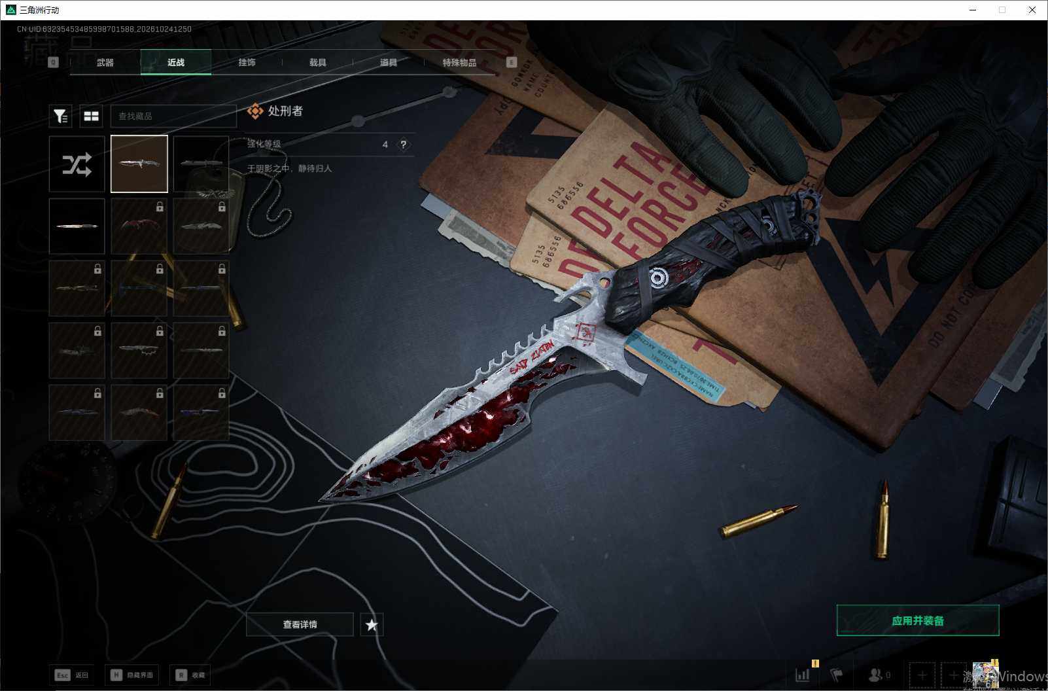
Task: Open the 特殊物品 tab
Action: [x=459, y=62]
